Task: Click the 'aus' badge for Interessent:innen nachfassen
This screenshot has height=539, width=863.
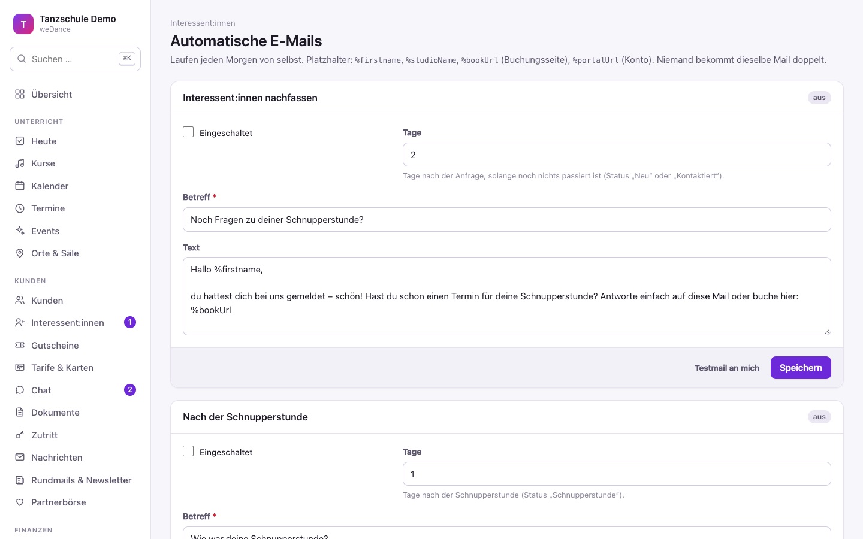Action: coord(819,98)
